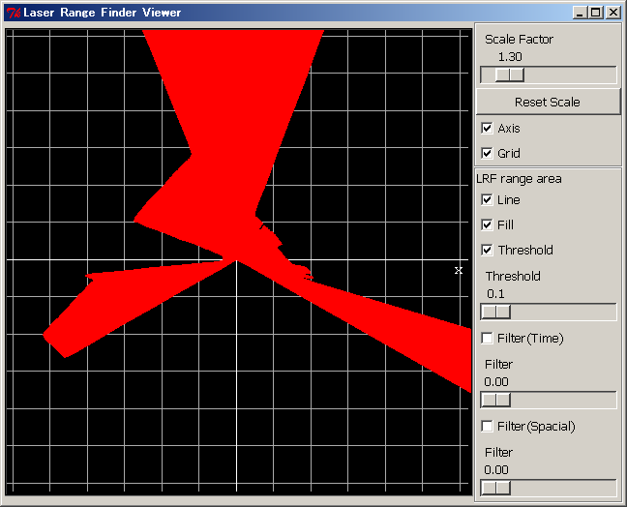
Task: Click the white x marker on the canvas
Action: pyautogui.click(x=459, y=271)
